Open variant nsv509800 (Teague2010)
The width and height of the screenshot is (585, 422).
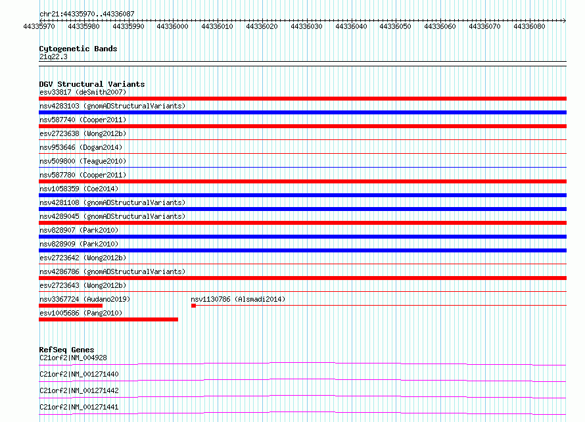point(83,161)
